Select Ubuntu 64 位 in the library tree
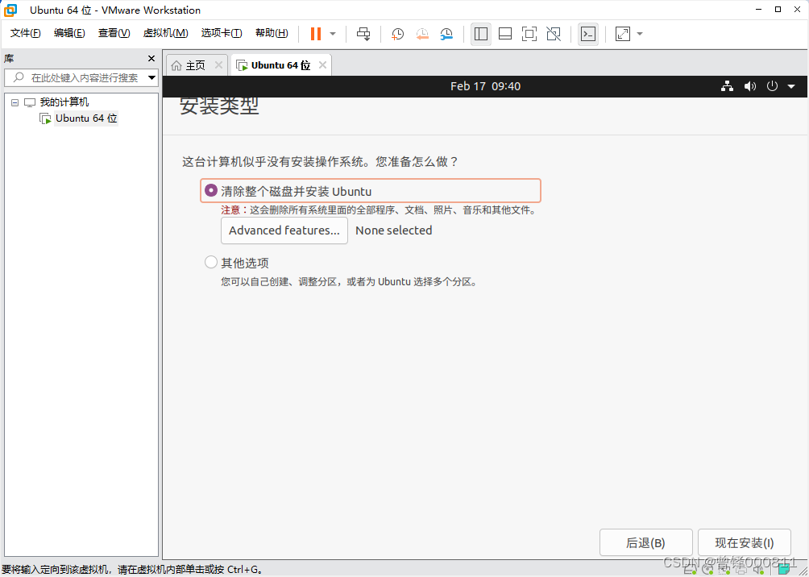This screenshot has width=809, height=577. click(x=86, y=118)
